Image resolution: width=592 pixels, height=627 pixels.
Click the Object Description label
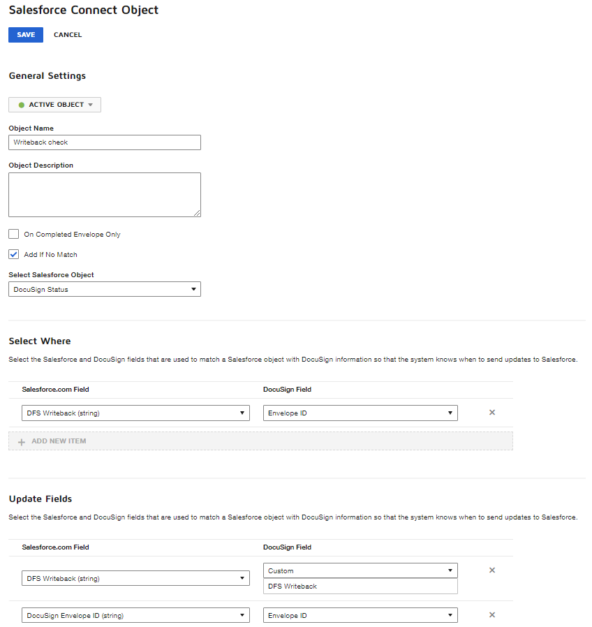click(40, 165)
